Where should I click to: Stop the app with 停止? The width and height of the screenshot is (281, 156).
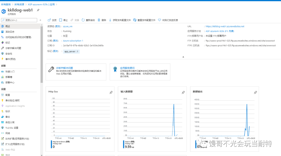tap(63, 20)
